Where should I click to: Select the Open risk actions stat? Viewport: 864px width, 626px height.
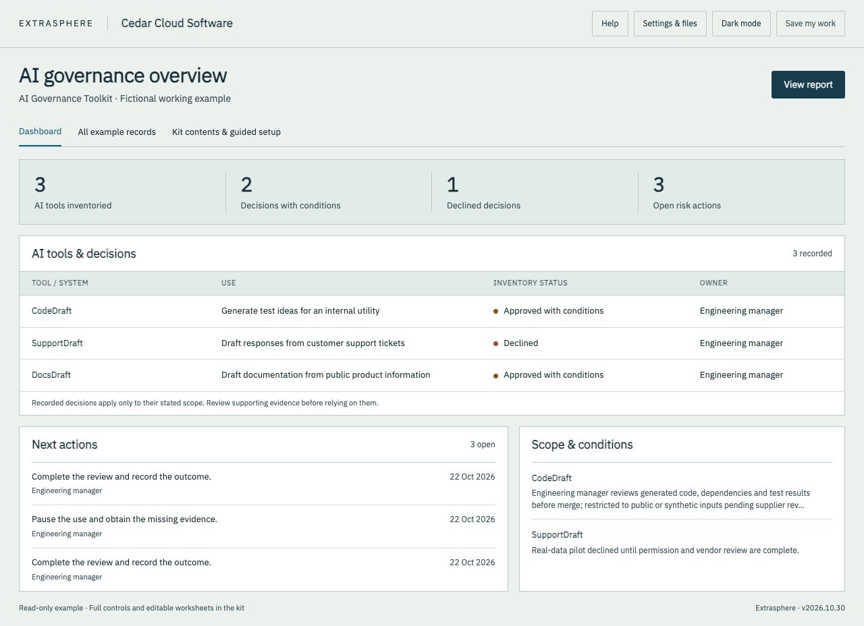click(741, 192)
